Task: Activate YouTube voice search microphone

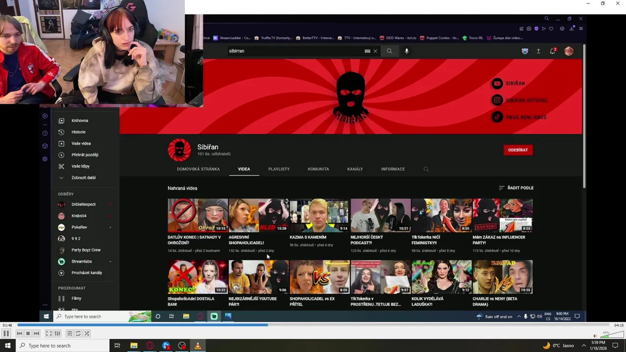Action: point(406,51)
